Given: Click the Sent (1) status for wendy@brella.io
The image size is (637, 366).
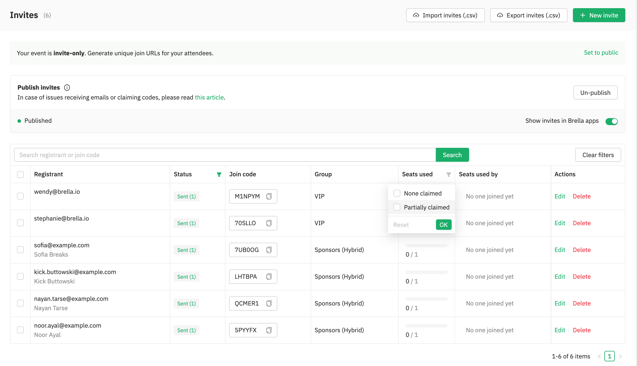Looking at the screenshot, I should 186,196.
